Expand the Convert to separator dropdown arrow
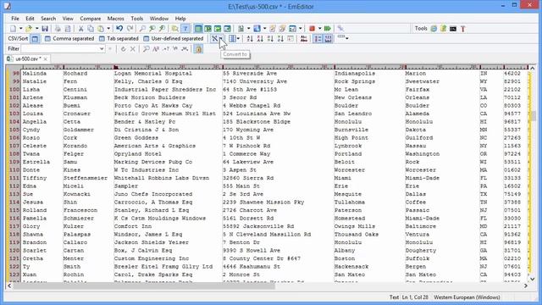 click(x=221, y=39)
